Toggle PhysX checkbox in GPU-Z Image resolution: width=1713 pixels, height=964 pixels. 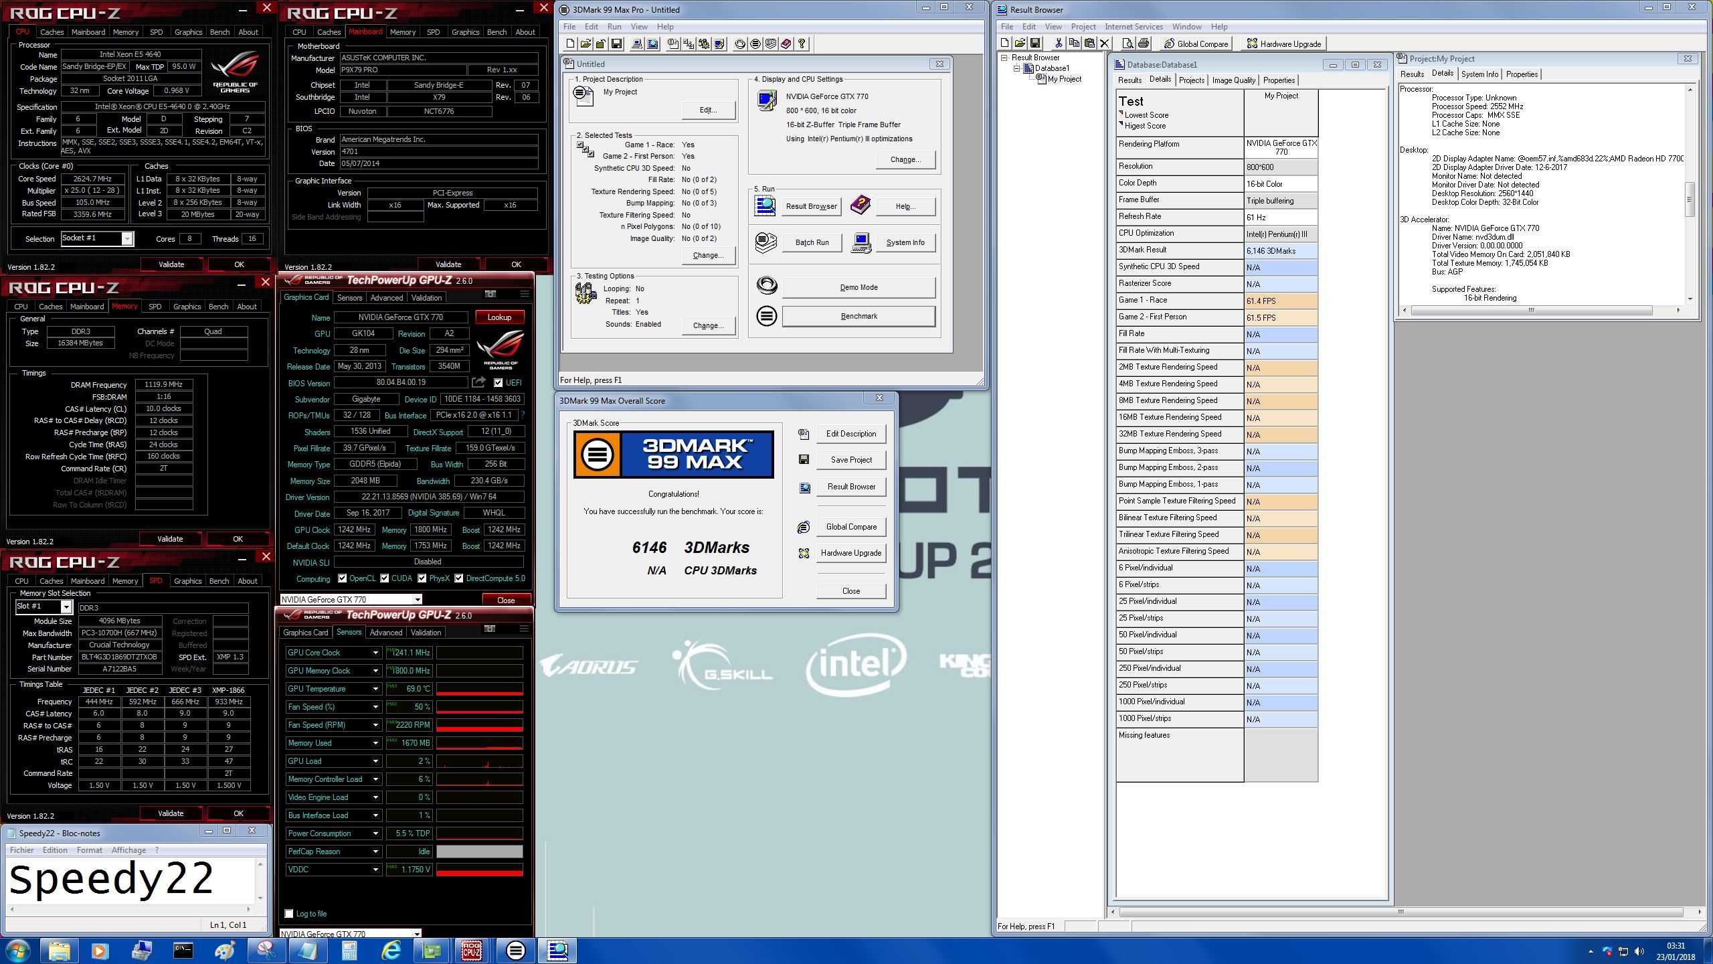coord(422,578)
